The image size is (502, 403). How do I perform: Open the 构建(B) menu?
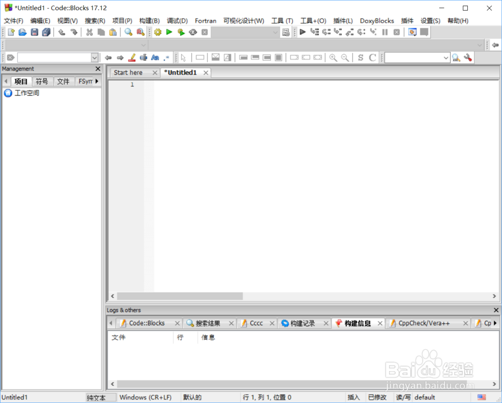tap(150, 21)
